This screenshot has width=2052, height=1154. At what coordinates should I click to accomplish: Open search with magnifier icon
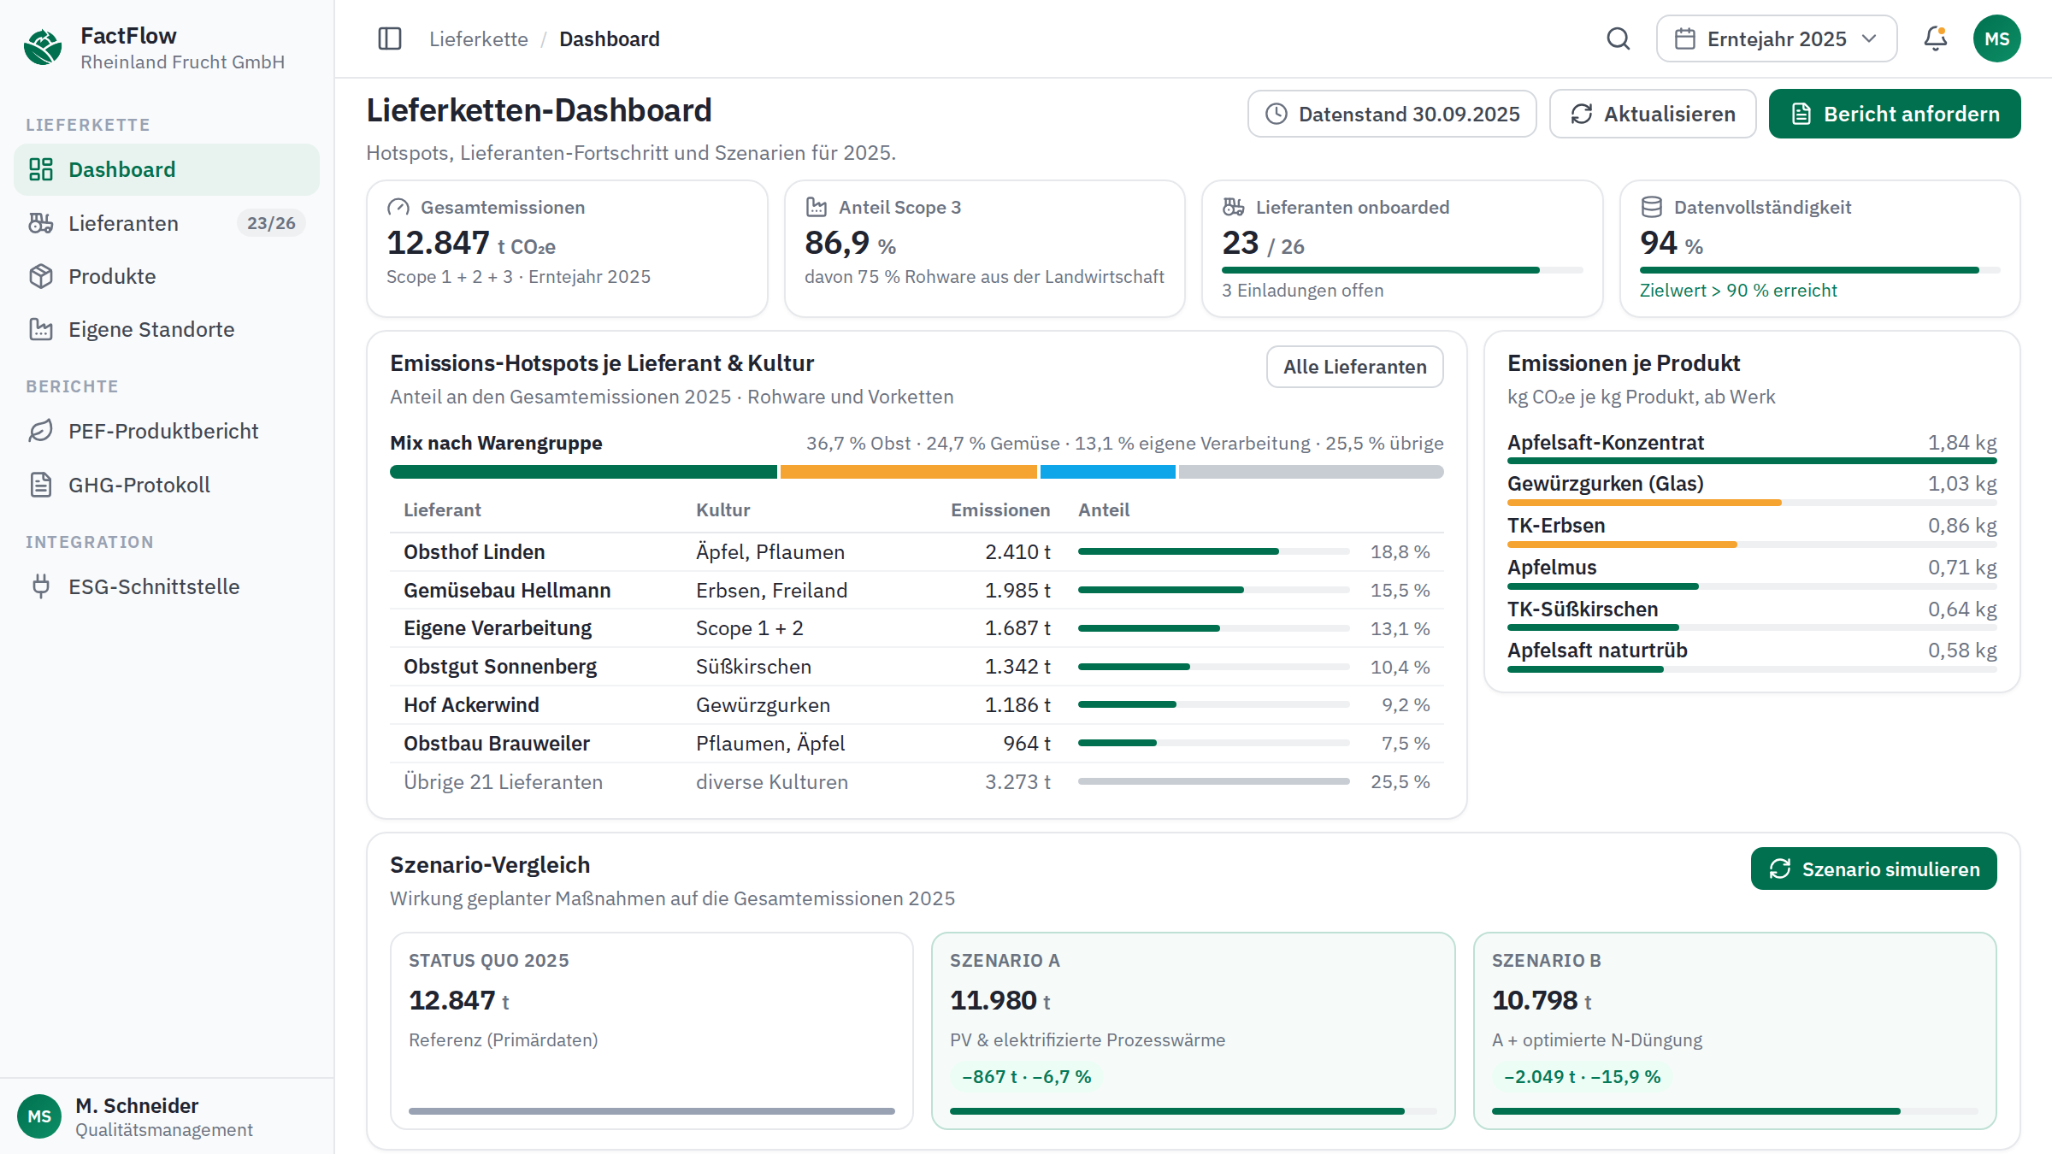pyautogui.click(x=1618, y=38)
